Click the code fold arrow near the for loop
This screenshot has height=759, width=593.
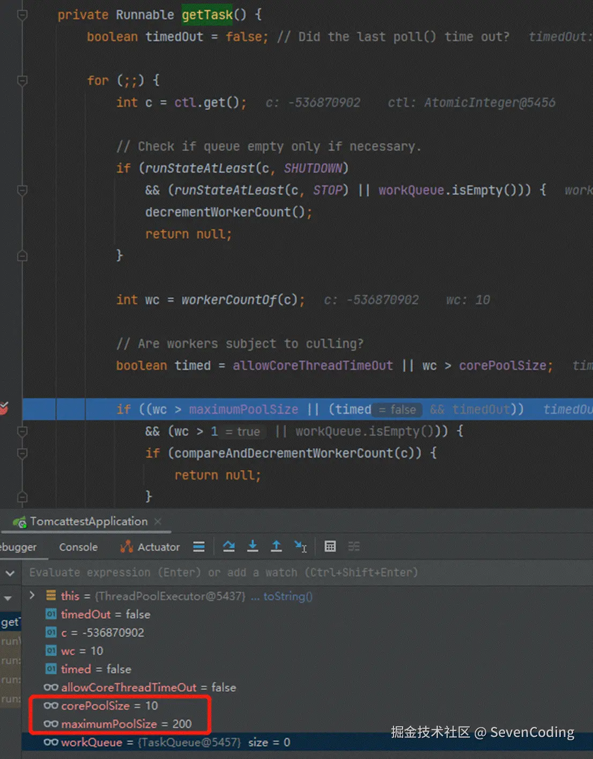click(x=22, y=82)
